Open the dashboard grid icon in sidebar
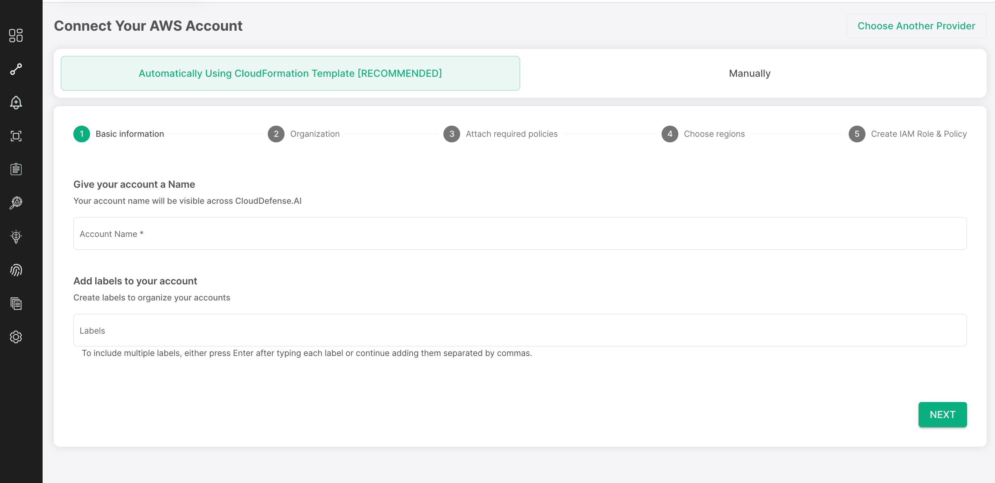This screenshot has height=483, width=995. (x=16, y=36)
